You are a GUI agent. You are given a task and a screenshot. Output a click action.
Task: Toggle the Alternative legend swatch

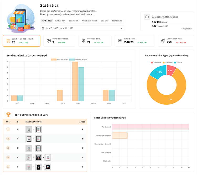pos(152,63)
